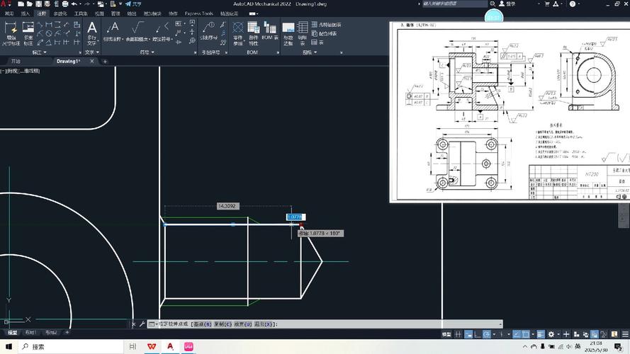Click the Power Dimension tool in ribbon
The image size is (630, 354).
[11, 33]
